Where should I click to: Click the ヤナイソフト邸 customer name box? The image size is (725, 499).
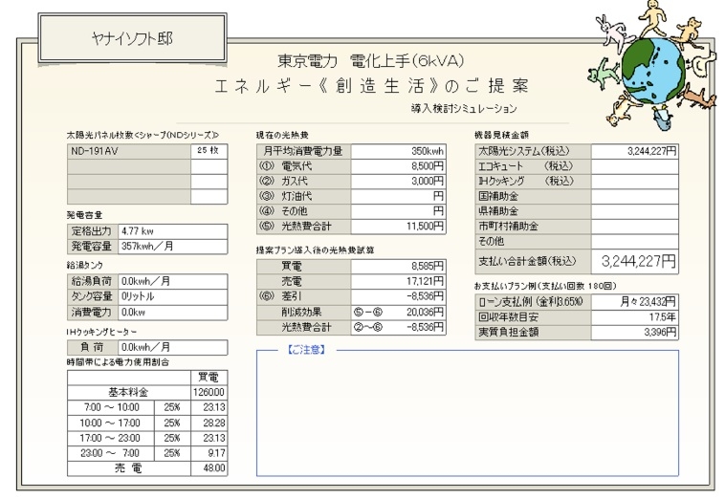click(133, 38)
